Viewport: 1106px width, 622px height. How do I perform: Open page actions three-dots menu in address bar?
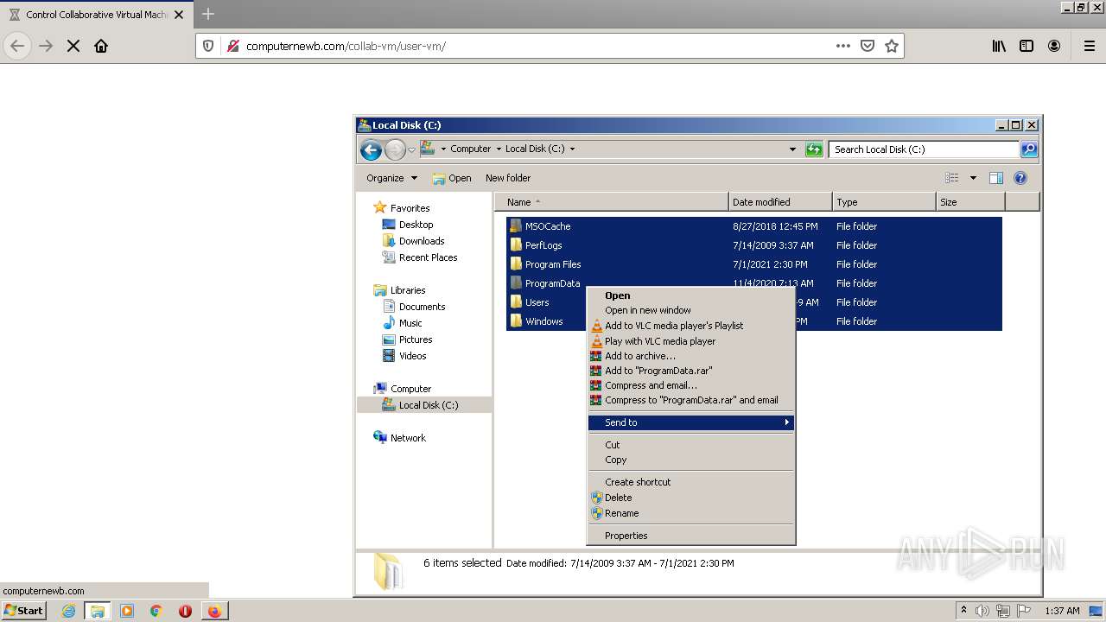(x=843, y=46)
